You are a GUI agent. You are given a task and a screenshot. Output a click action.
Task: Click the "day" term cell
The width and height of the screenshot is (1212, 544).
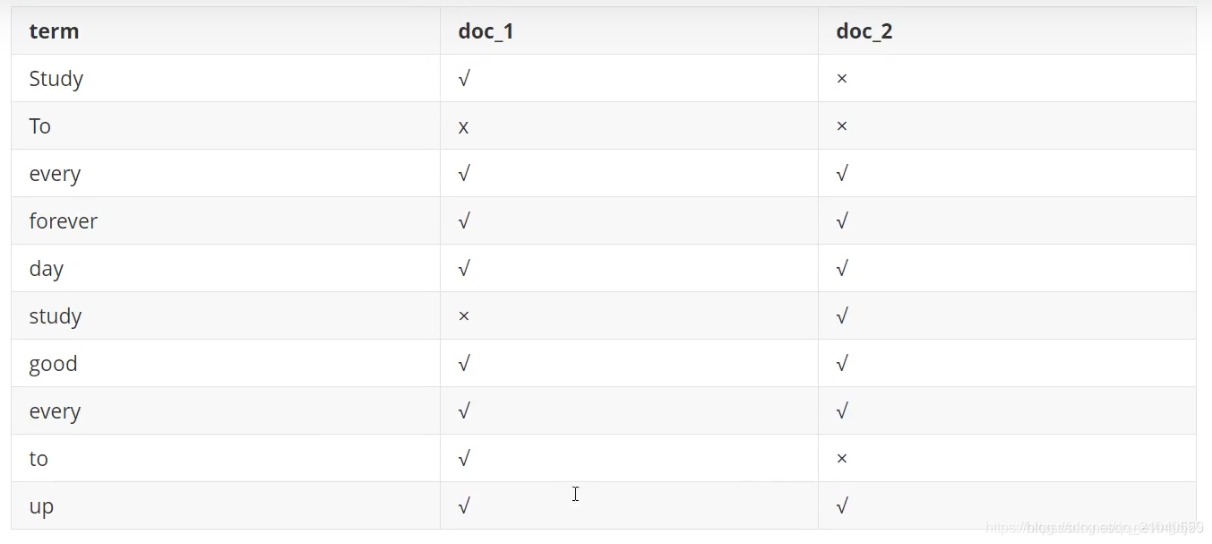46,269
